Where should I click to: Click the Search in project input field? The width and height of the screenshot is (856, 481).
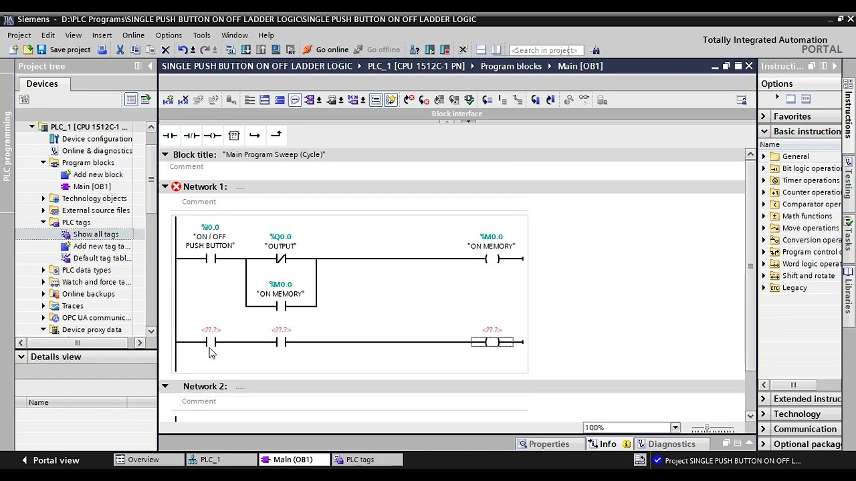(545, 50)
